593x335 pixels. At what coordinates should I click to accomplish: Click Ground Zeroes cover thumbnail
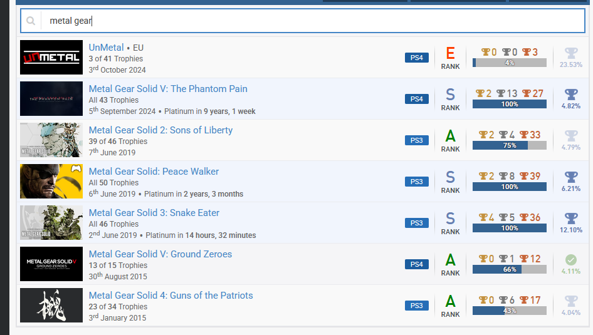tap(51, 264)
